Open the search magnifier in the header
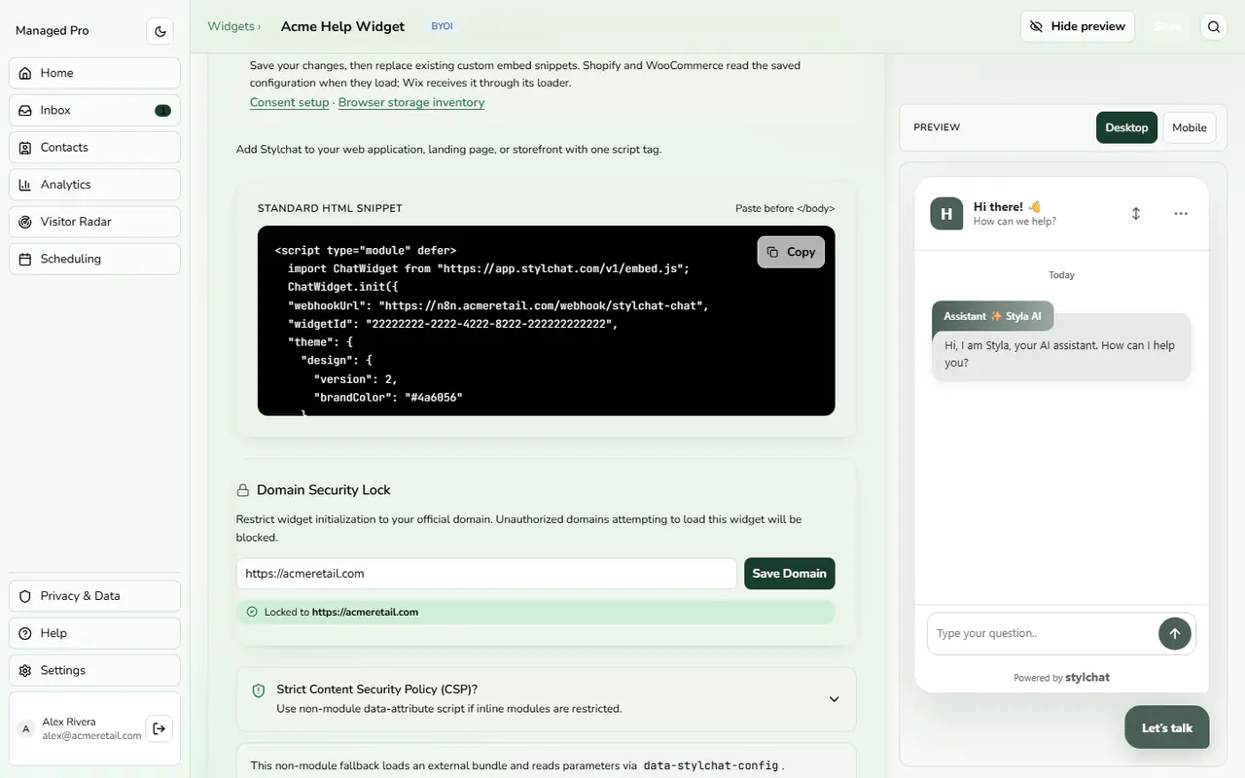This screenshot has height=778, width=1245. click(1214, 27)
